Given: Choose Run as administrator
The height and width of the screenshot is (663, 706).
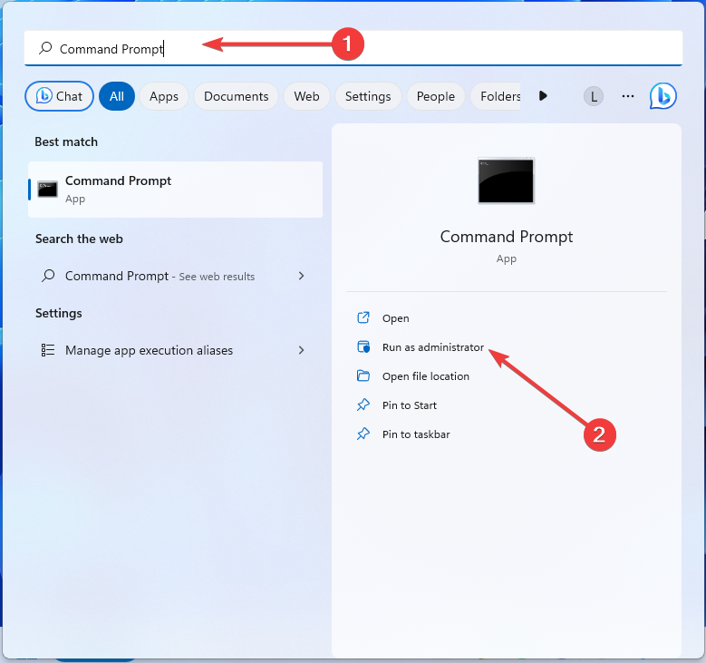Looking at the screenshot, I should coord(432,347).
